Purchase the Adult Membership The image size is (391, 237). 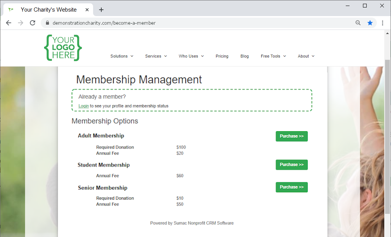coord(292,136)
